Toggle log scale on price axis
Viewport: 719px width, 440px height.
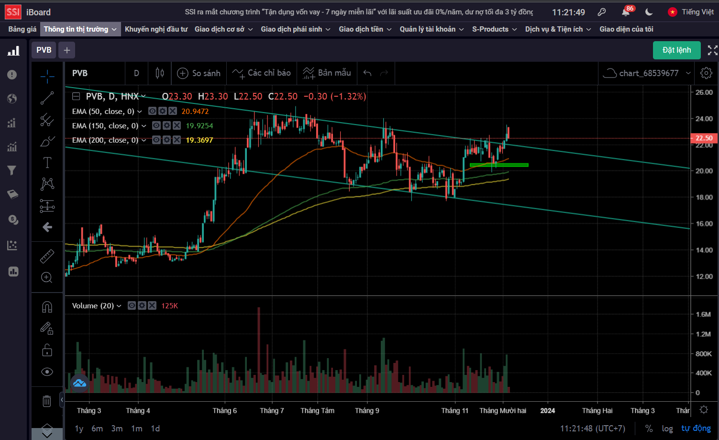click(x=667, y=429)
